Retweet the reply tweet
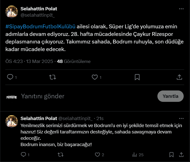The image size is (190, 162). (x=61, y=154)
